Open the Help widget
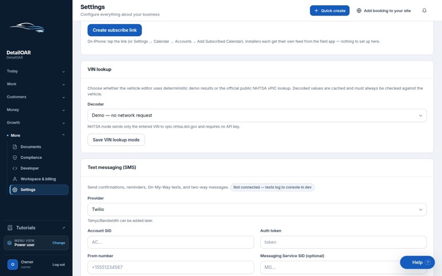Viewport: 442px width, 276px height. pos(417,262)
